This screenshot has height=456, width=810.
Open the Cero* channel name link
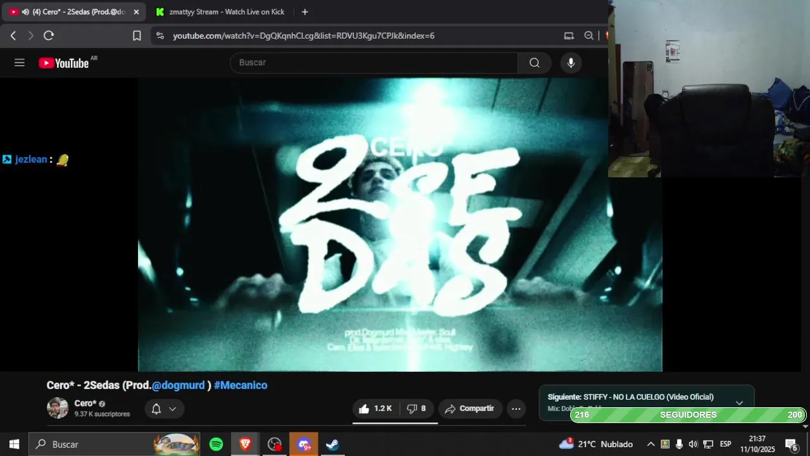pos(85,403)
